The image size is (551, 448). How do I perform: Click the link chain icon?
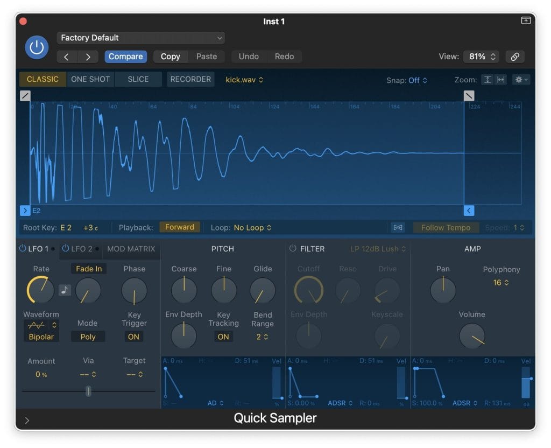515,57
